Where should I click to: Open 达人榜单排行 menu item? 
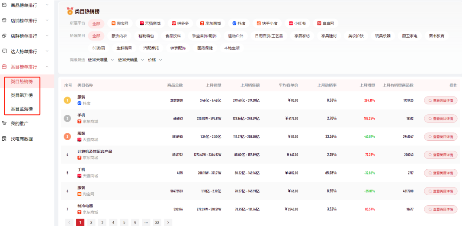24,52
